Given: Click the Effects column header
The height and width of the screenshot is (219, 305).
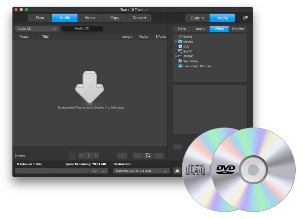Looking at the screenshot, I should [161, 37].
